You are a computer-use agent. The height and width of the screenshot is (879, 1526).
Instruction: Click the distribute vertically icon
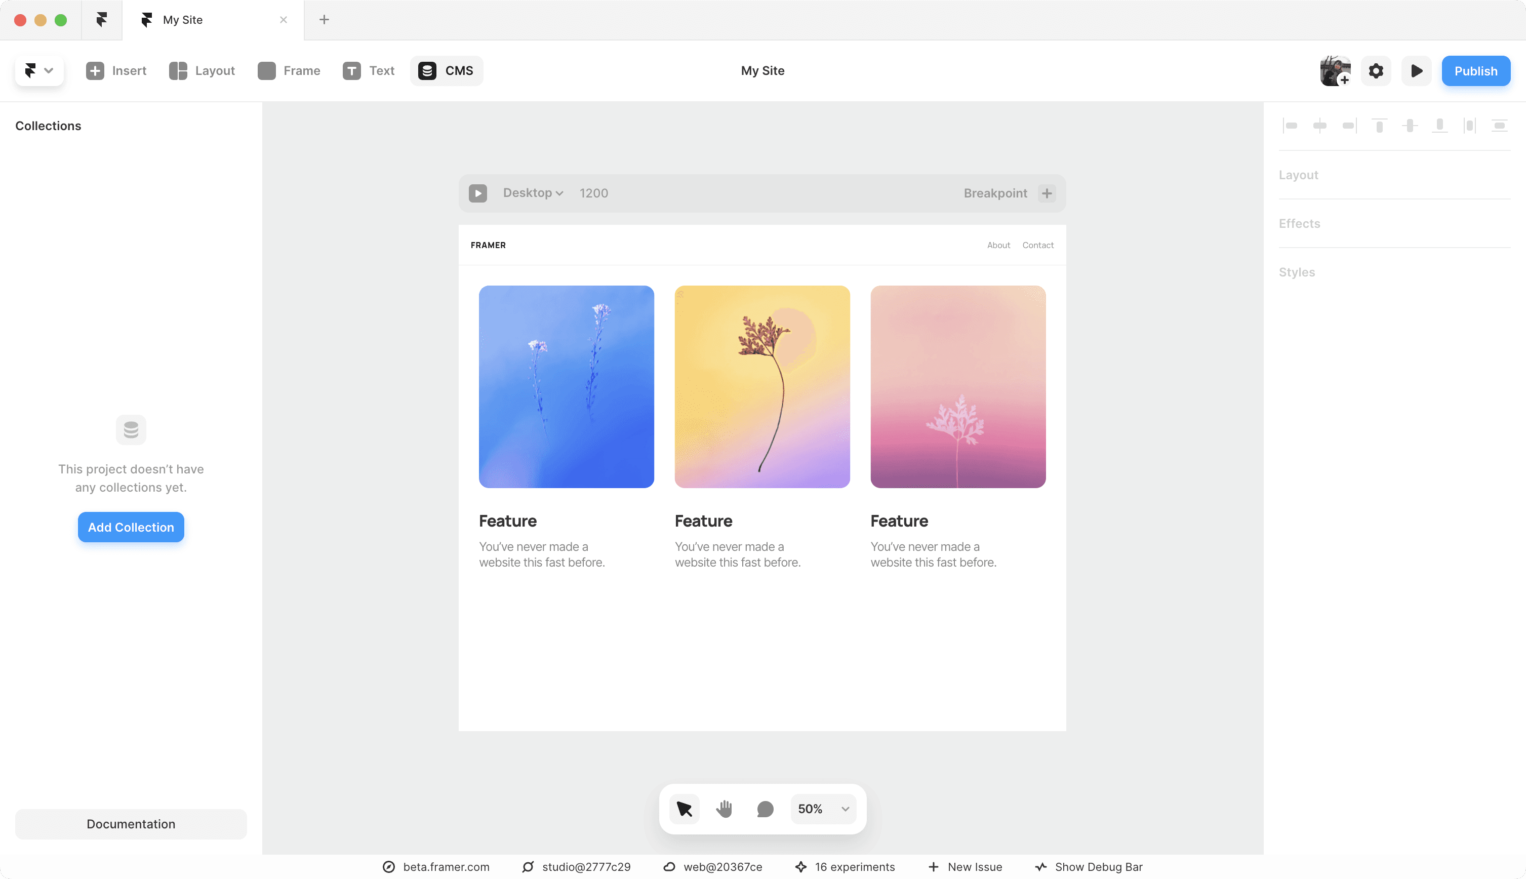(1500, 126)
